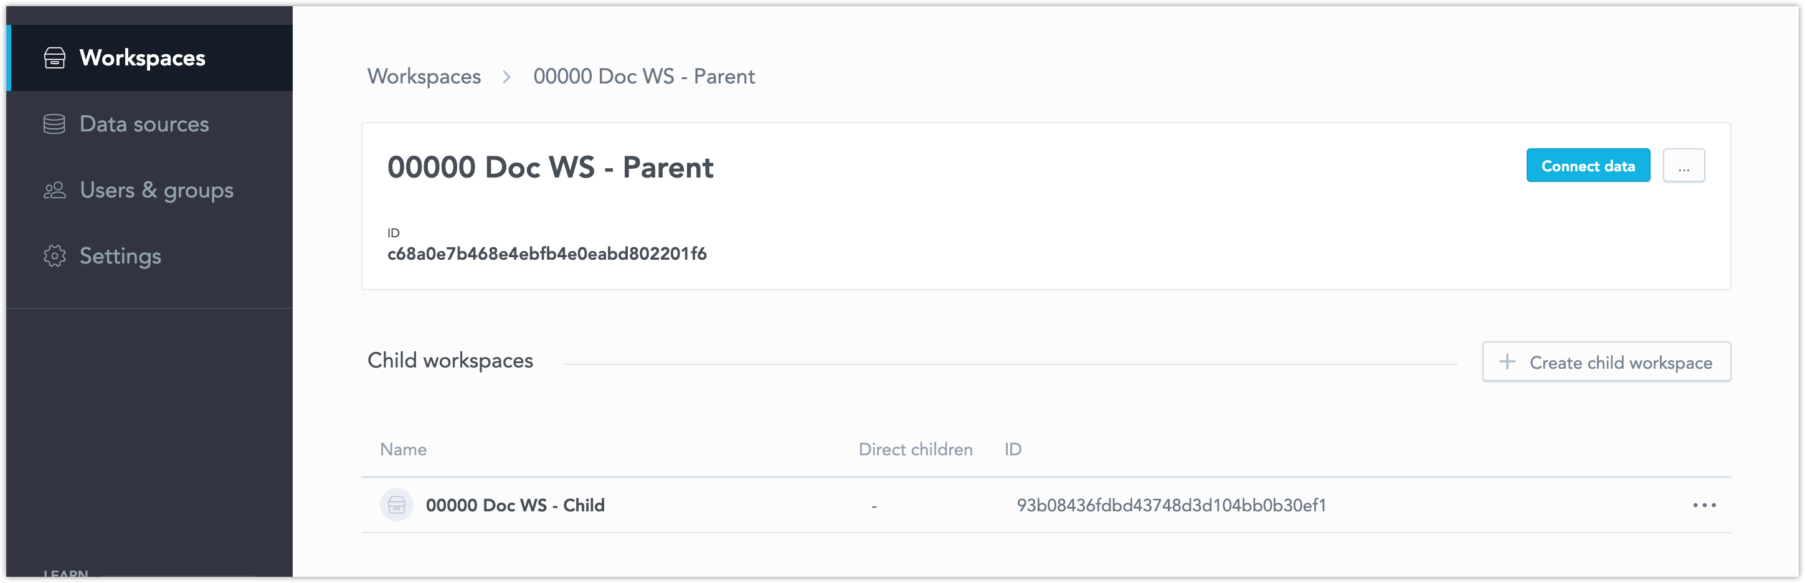Click the 00000 Doc WS - Parent breadcrumb
Screen dimensions: 1805x583
645,77
